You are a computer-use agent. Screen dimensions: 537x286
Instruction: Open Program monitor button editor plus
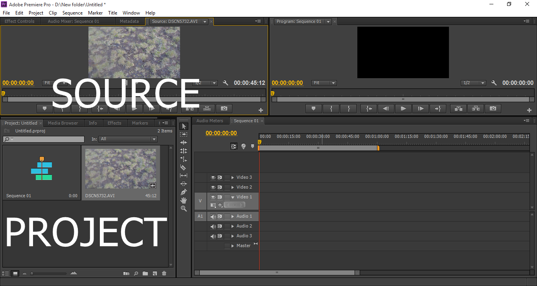click(529, 110)
